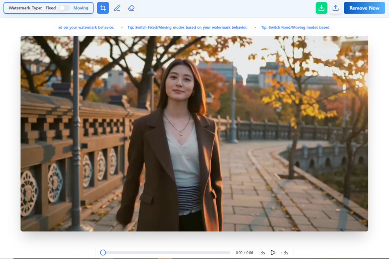Choose the Moving watermark type label
The width and height of the screenshot is (389, 259).
81,8
